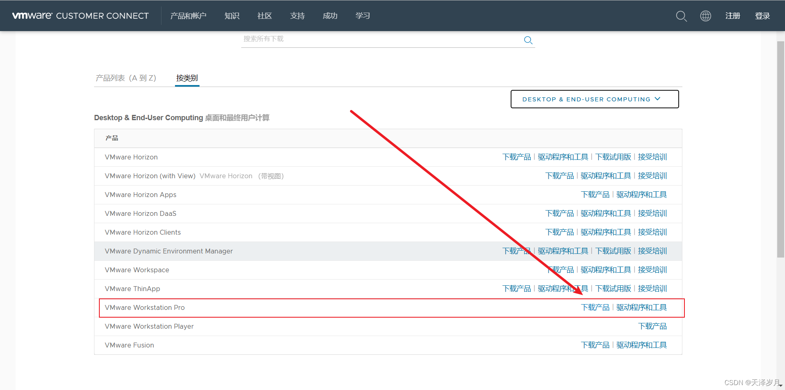The width and height of the screenshot is (785, 390).
Task: Click 接受培训 for Dynamic Environment Manager
Action: [x=653, y=251]
